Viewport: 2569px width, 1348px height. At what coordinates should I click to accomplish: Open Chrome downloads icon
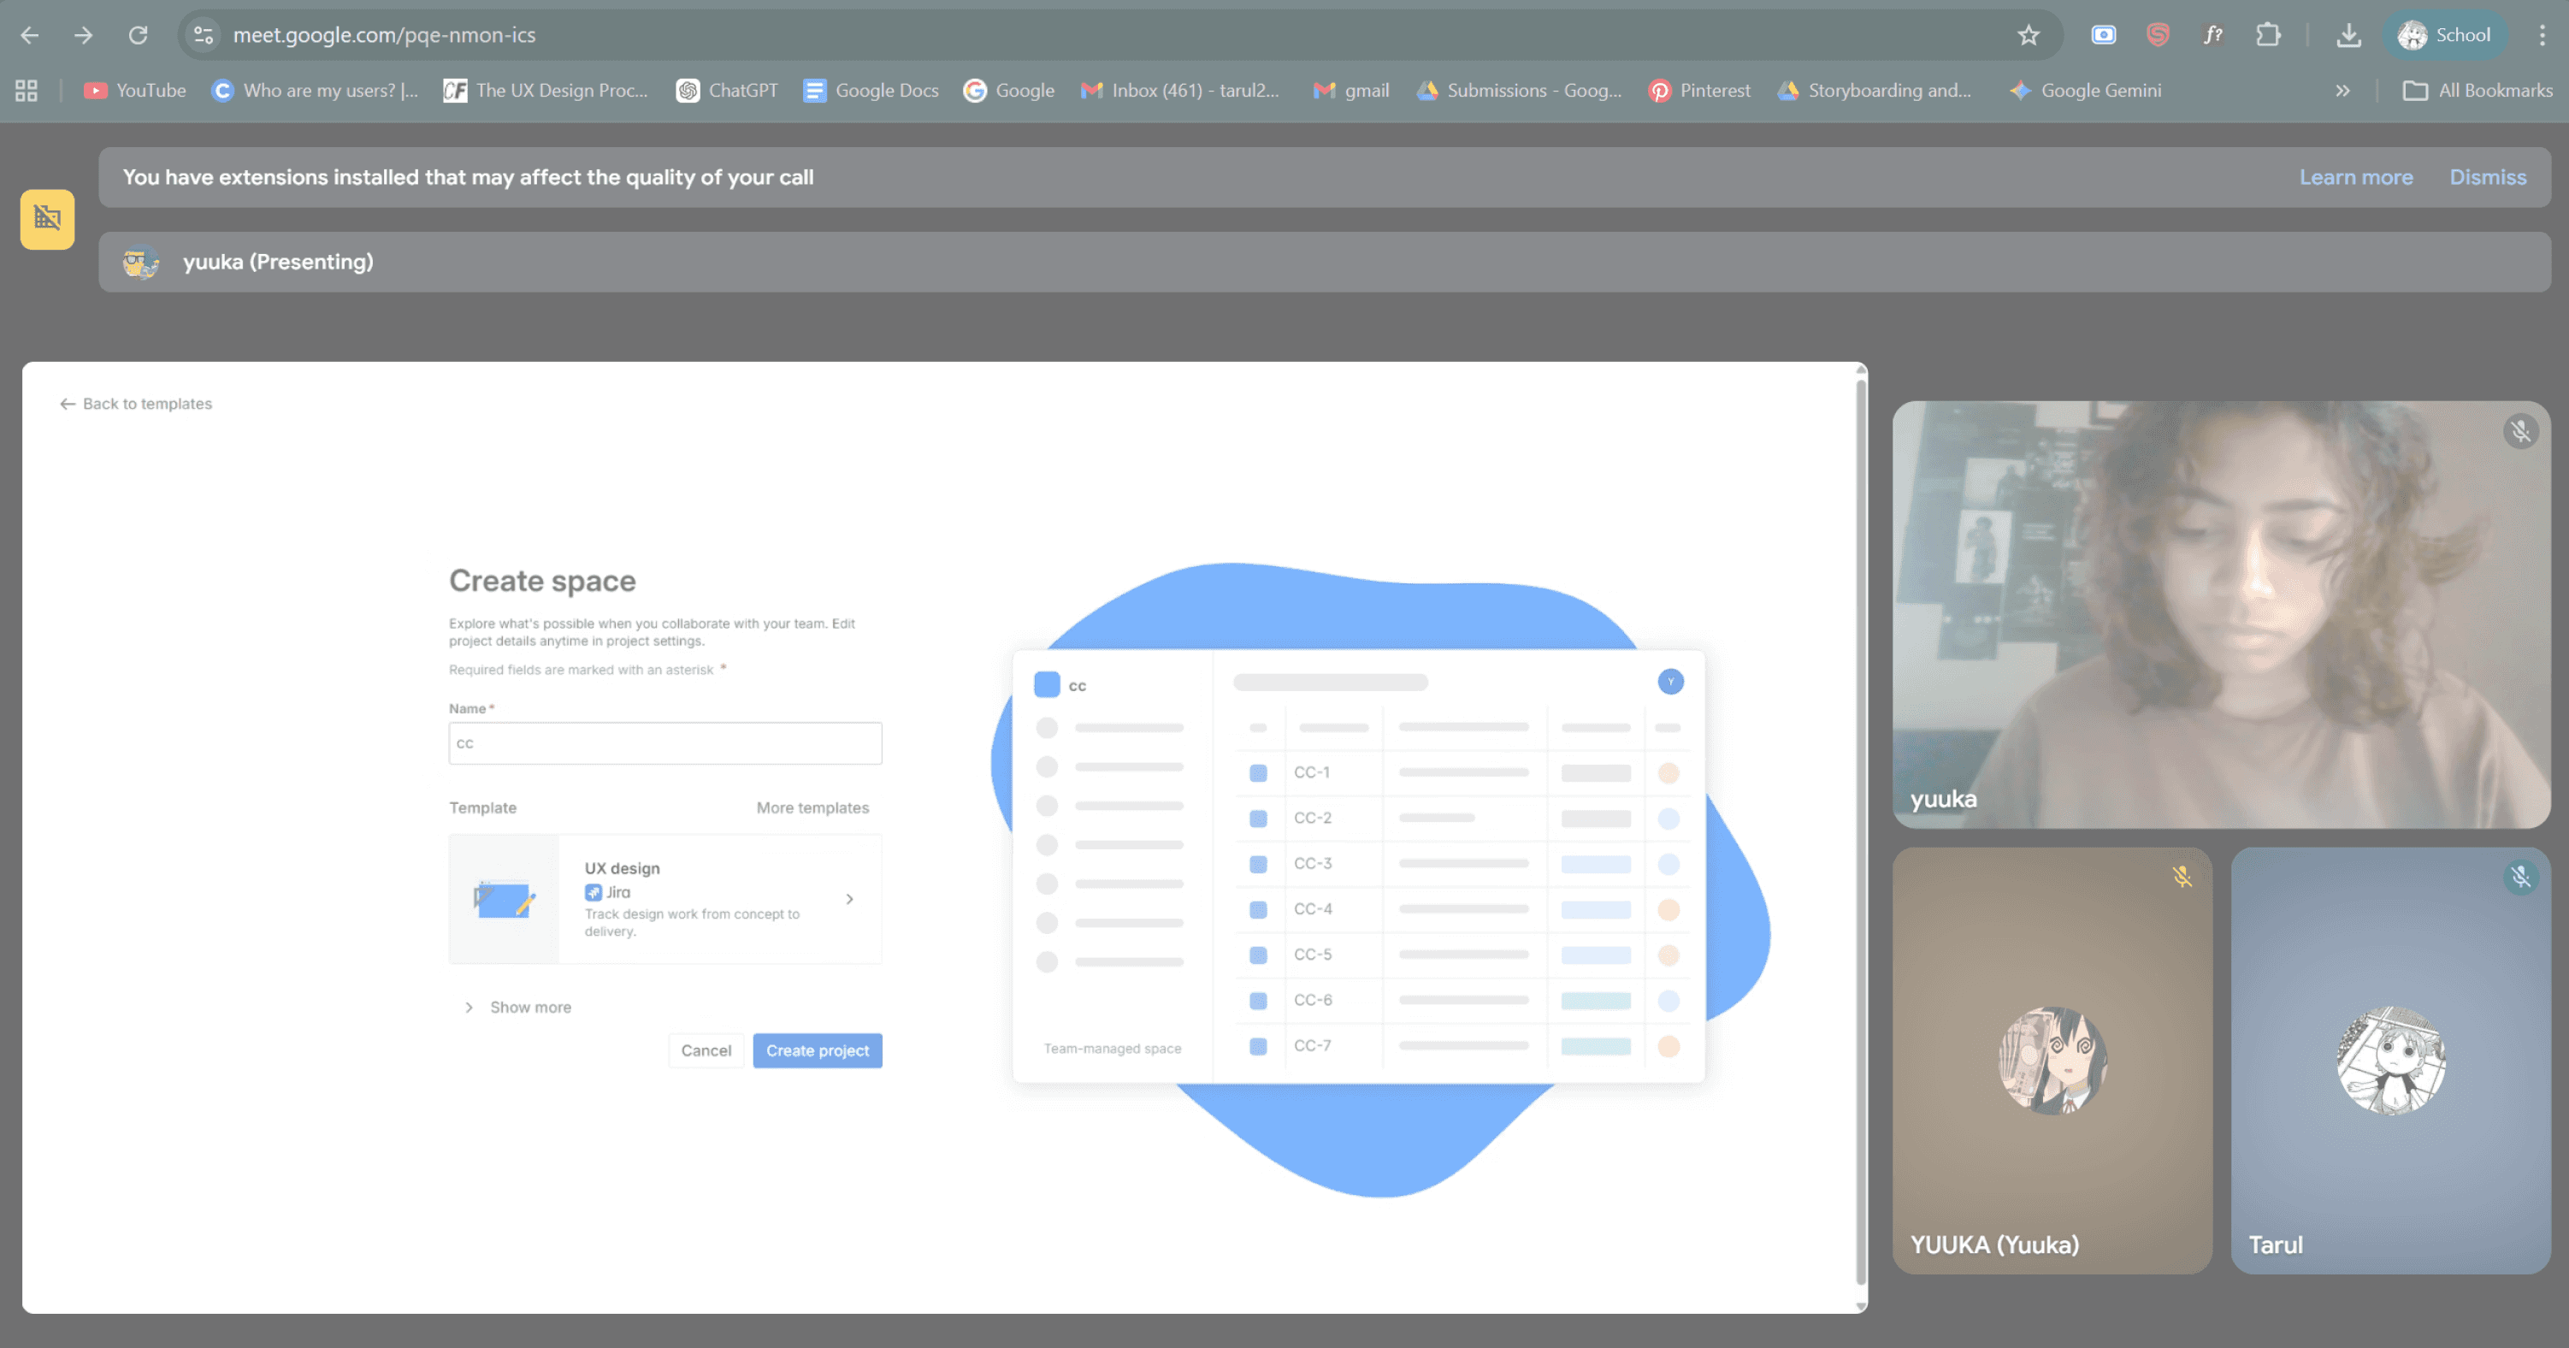click(x=2348, y=36)
